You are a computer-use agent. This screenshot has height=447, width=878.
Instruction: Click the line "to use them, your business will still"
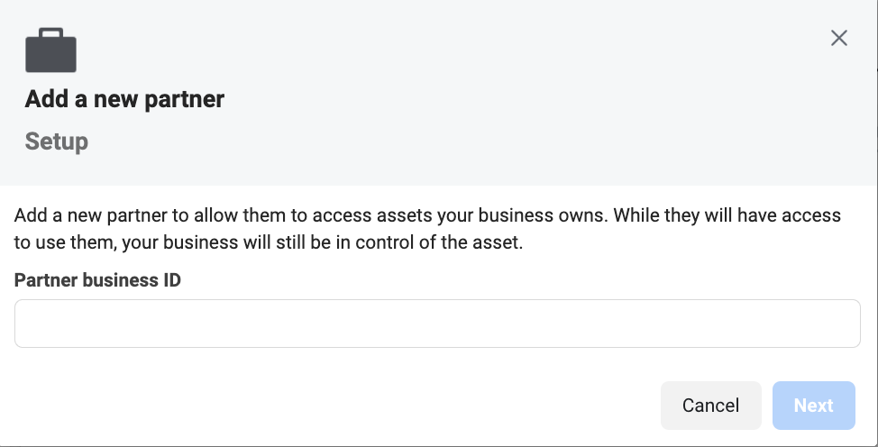(151, 242)
